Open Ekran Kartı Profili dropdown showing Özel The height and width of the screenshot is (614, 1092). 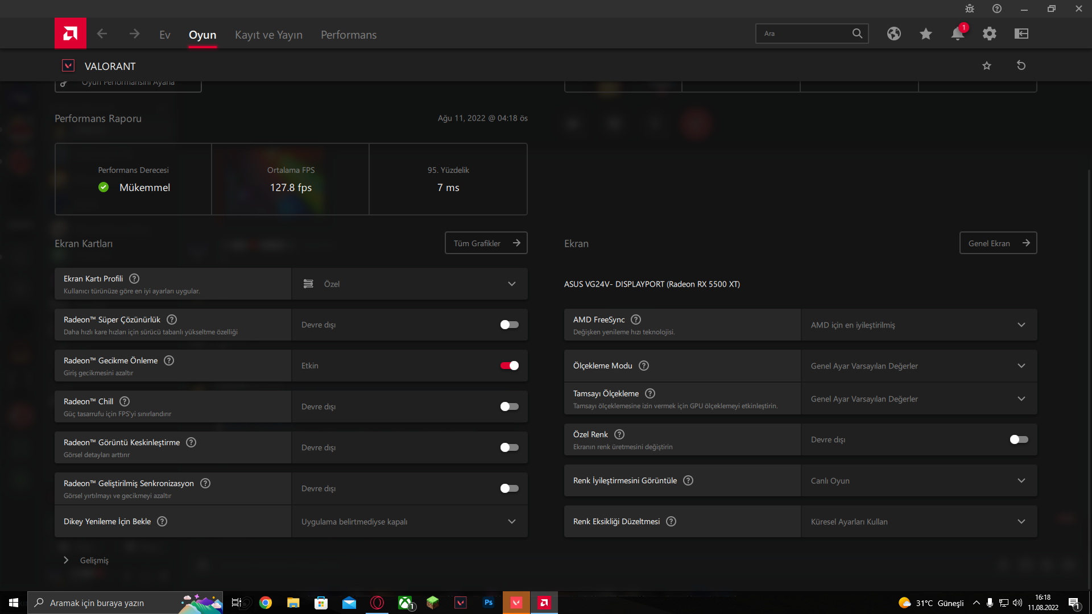pyautogui.click(x=409, y=284)
